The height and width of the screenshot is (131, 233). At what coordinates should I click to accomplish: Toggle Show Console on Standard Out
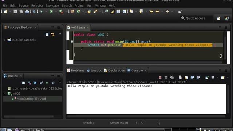click(x=192, y=77)
